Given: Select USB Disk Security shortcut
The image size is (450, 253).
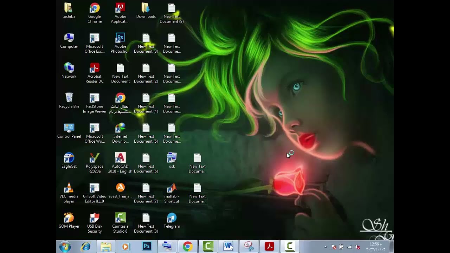Looking at the screenshot, I should pos(95,223).
